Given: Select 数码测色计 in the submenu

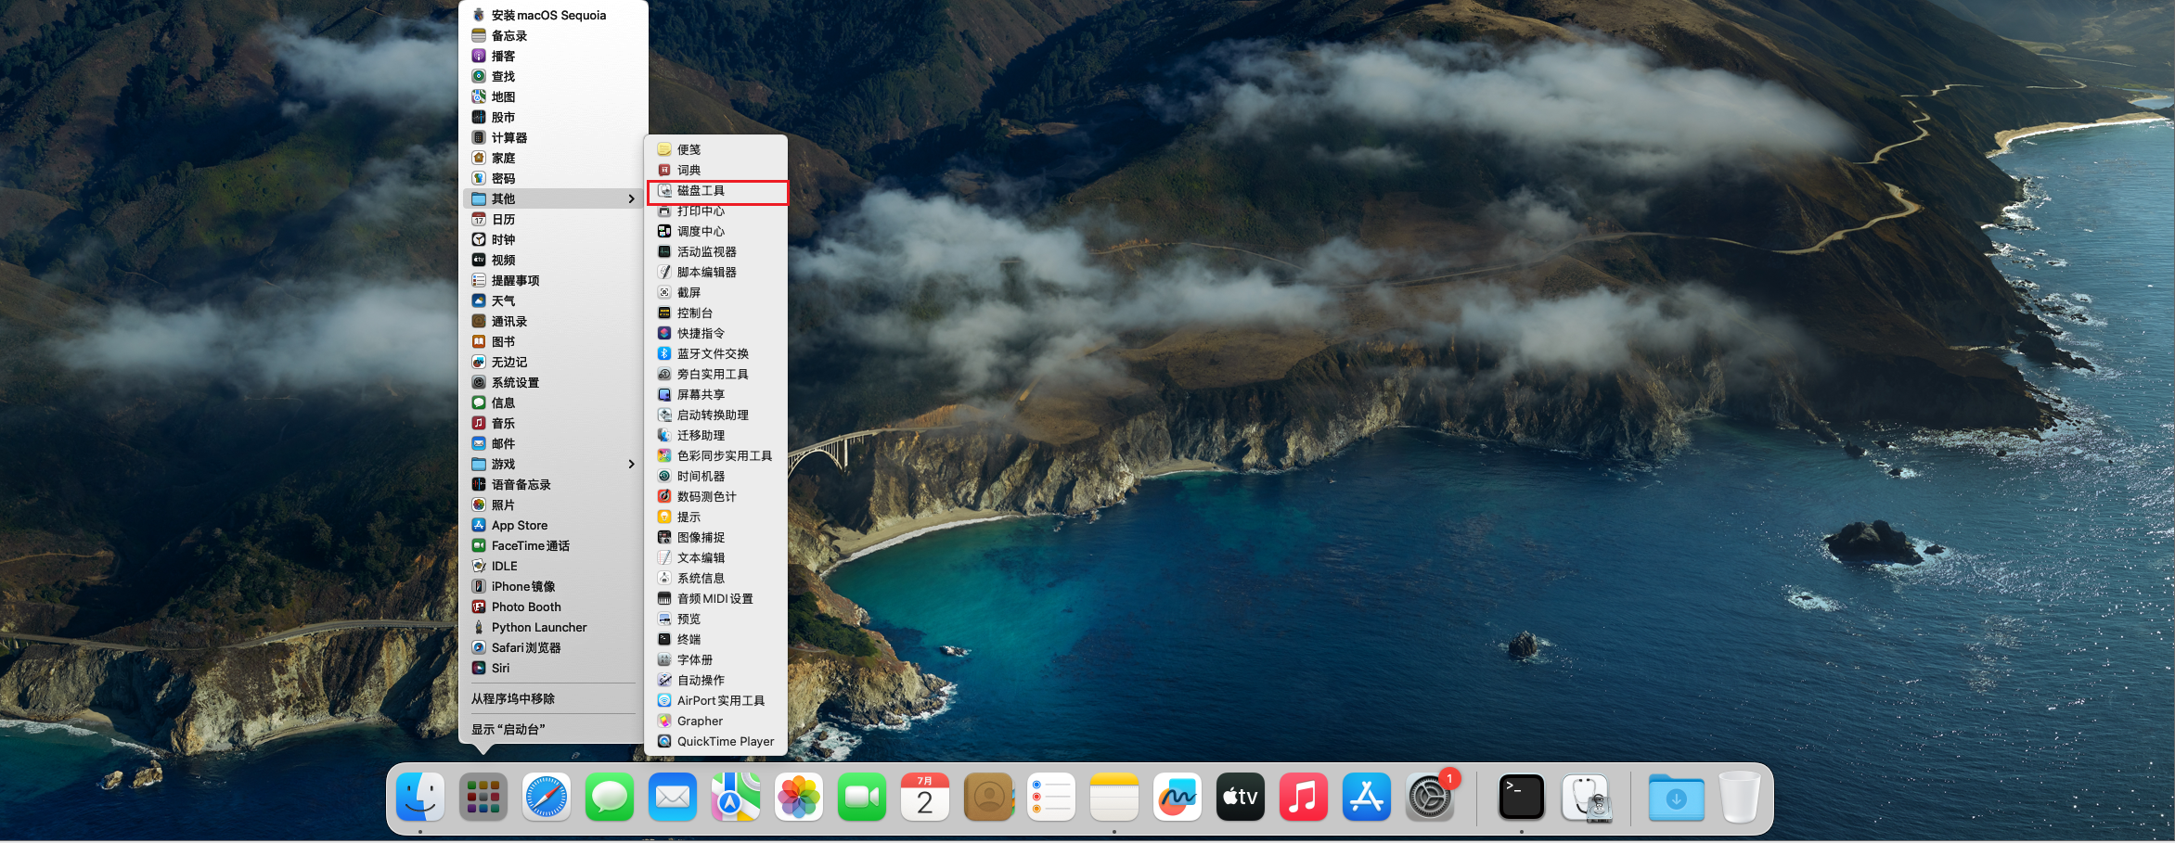Looking at the screenshot, I should click(x=717, y=497).
